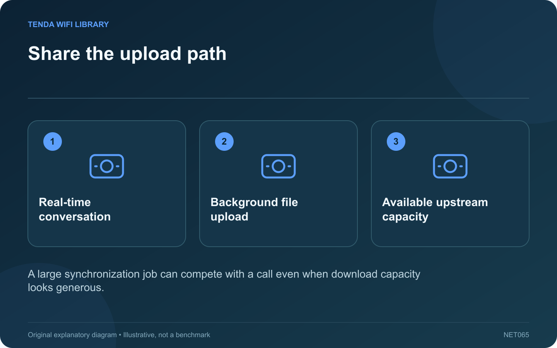Click the Available upstream capacity label

pos(435,210)
